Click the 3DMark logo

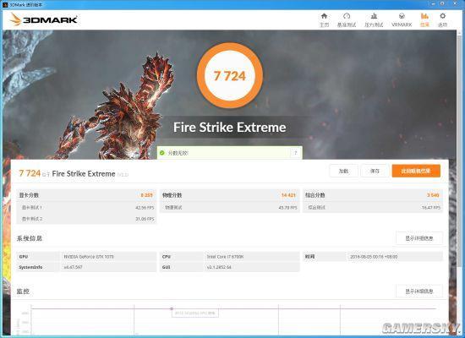[44, 19]
